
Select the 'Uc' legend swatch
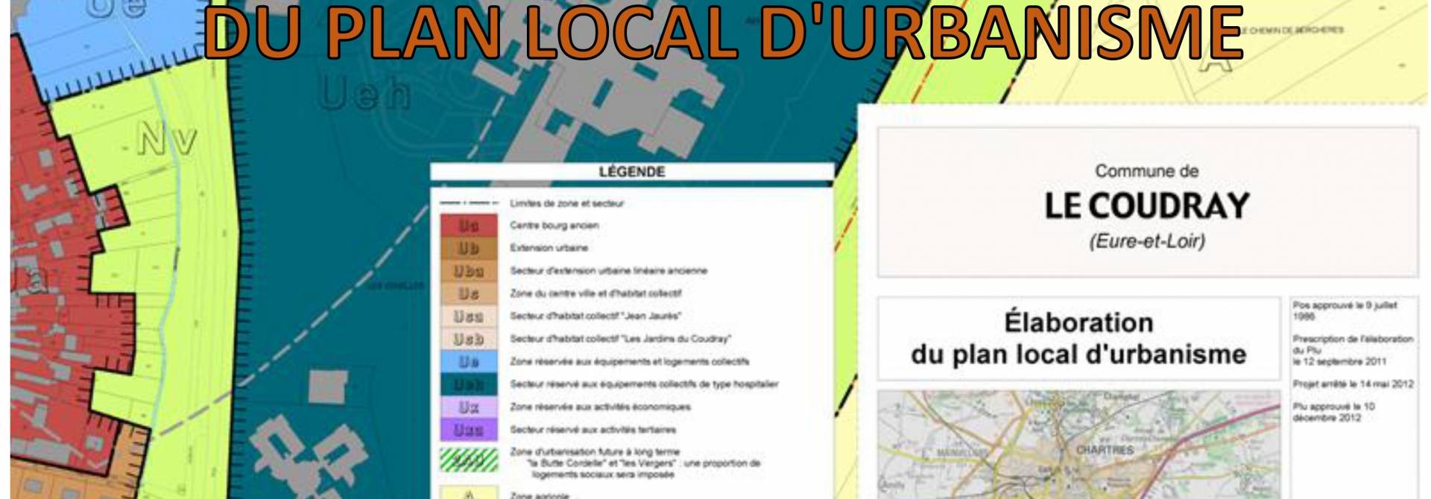point(468,293)
